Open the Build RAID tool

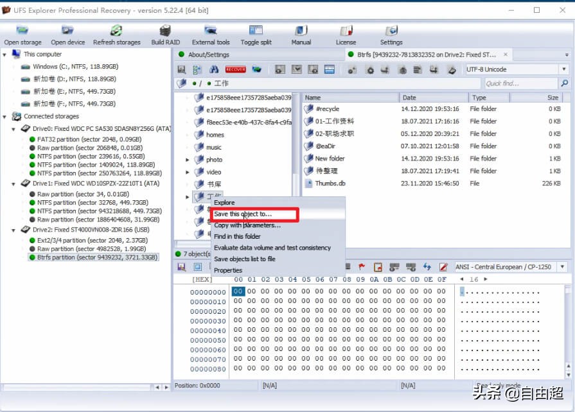pos(165,30)
